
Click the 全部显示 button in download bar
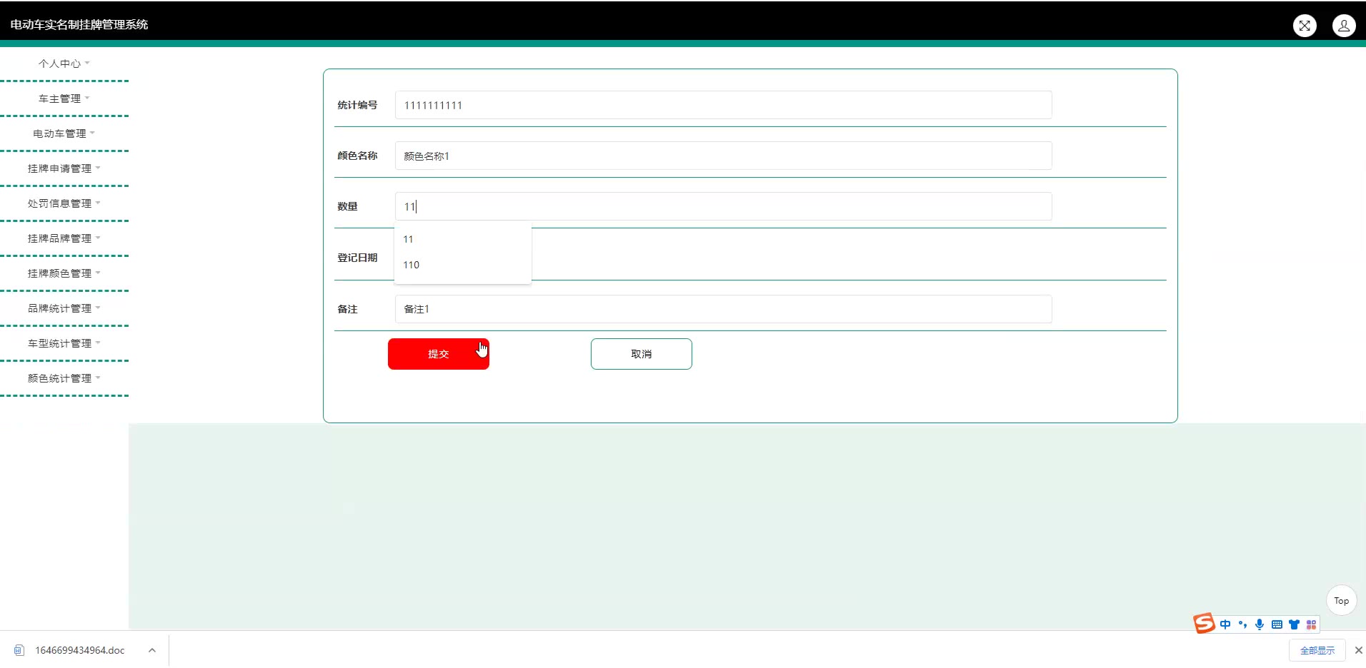1317,650
